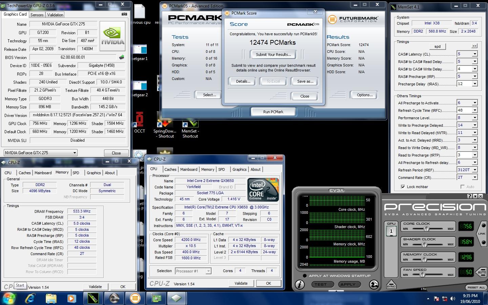Click Save as button in PCMark Score

click(305, 81)
